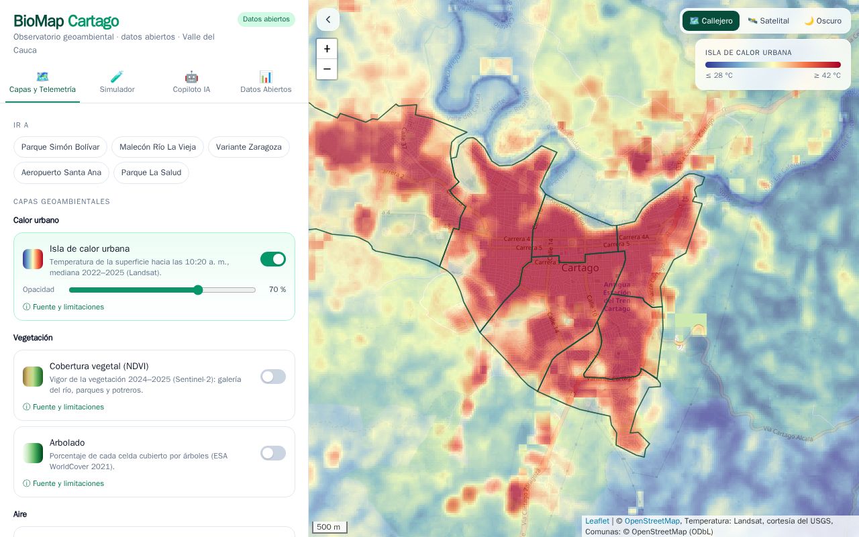The height and width of the screenshot is (537, 859).
Task: Switch to the Simulador tab
Action: [117, 83]
